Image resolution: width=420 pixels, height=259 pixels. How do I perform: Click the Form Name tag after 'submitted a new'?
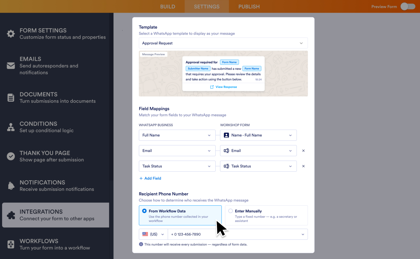[252, 69]
